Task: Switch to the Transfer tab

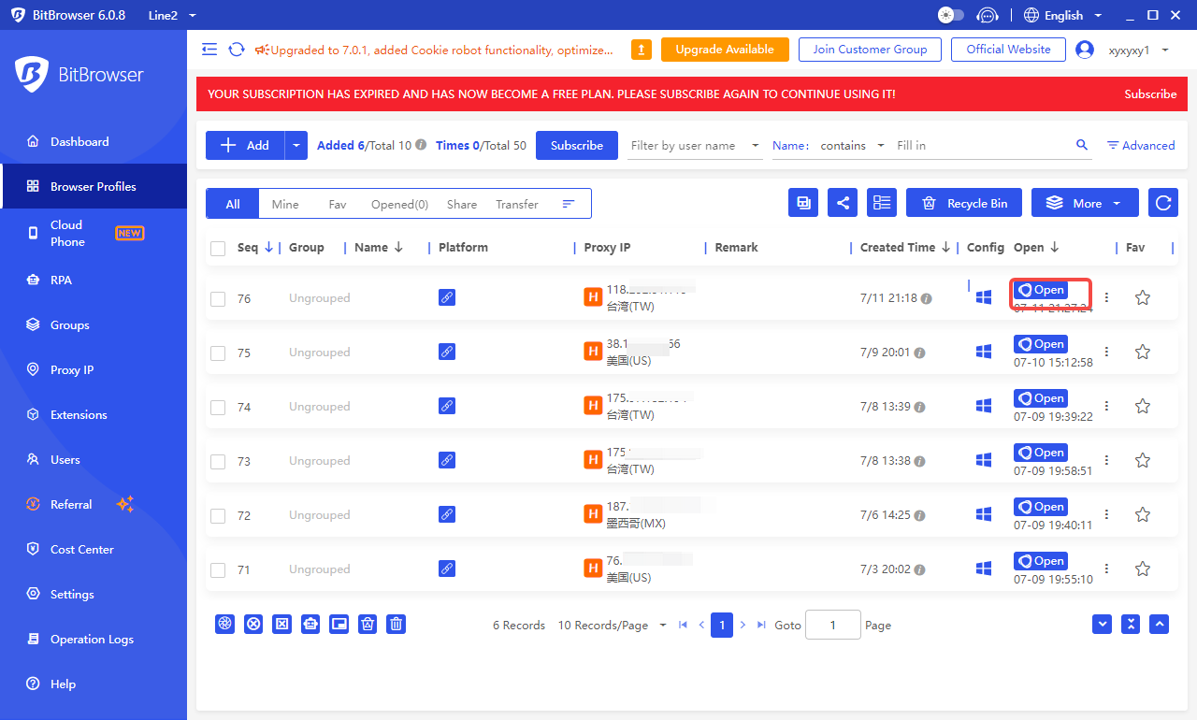Action: 517,204
